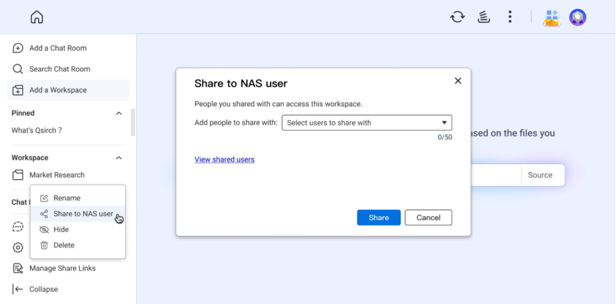The height and width of the screenshot is (304, 616).
Task: Click the Home icon in top bar
Action: click(x=37, y=17)
